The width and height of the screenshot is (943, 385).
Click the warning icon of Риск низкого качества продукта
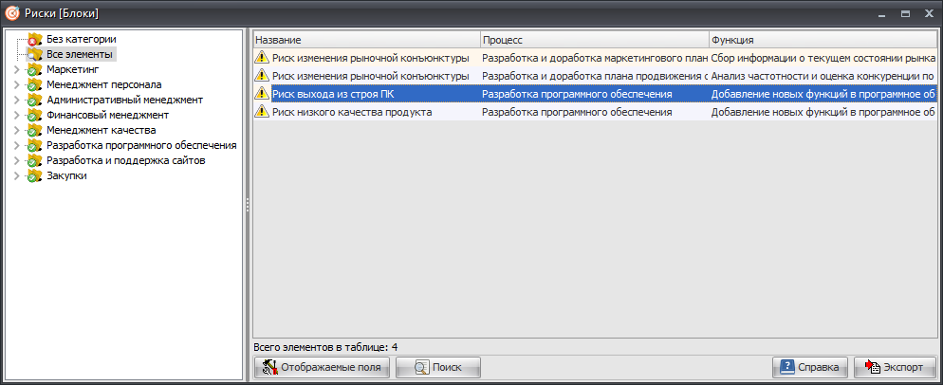262,112
